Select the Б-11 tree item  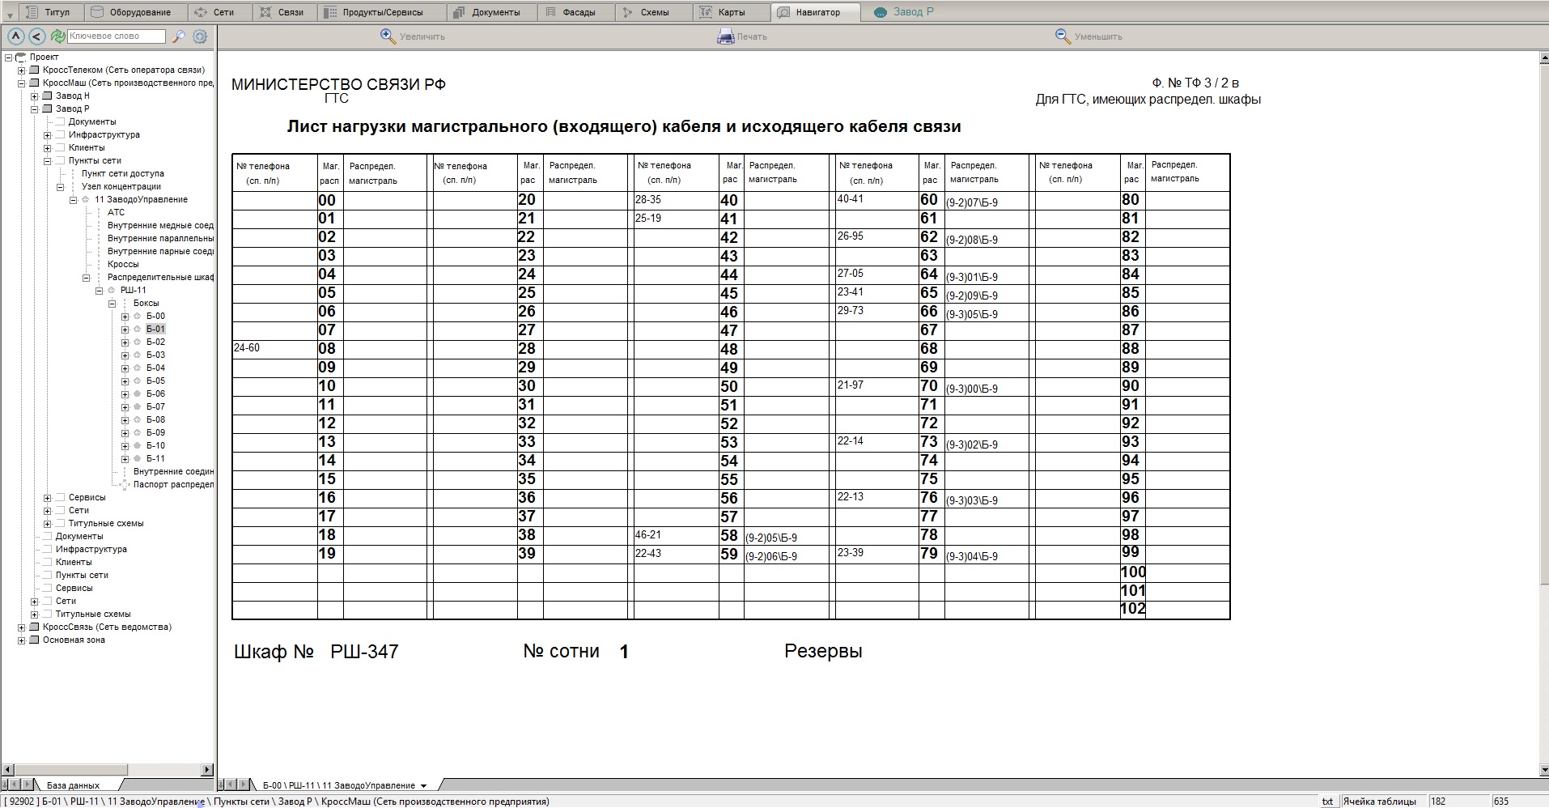point(155,459)
